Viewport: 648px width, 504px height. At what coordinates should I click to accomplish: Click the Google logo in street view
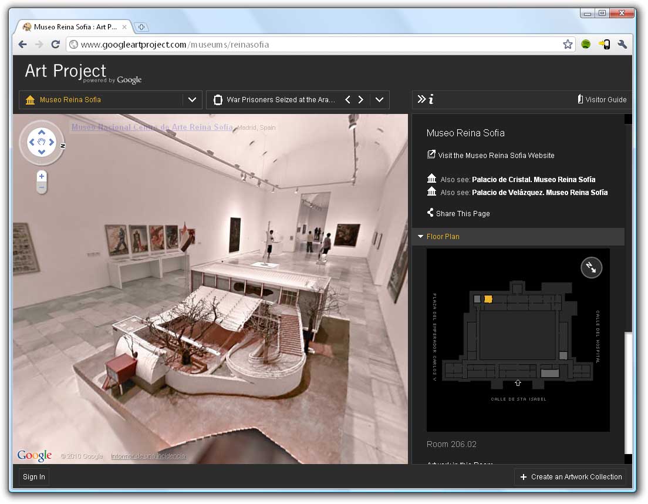point(34,455)
